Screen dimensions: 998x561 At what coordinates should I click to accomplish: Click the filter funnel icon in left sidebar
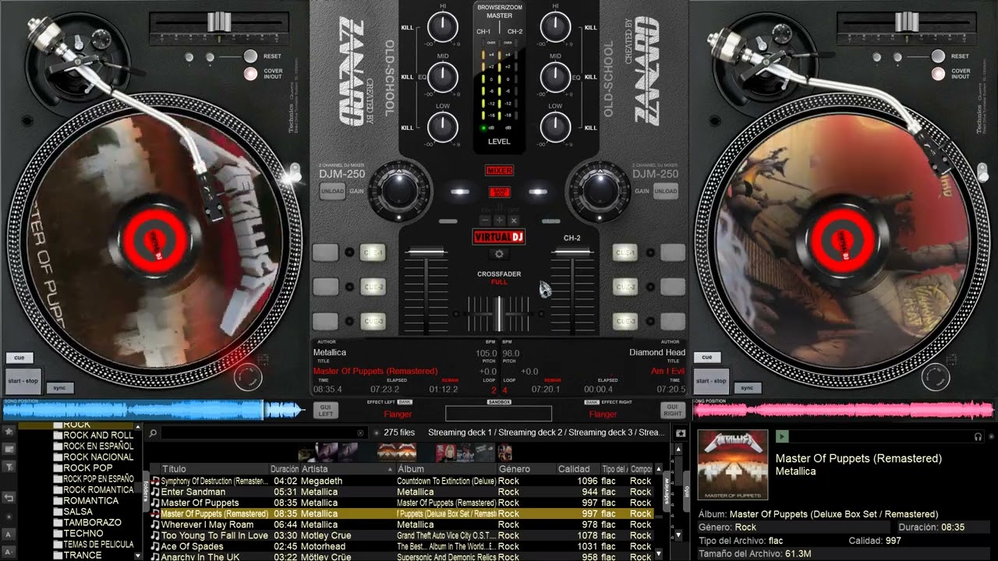click(9, 466)
